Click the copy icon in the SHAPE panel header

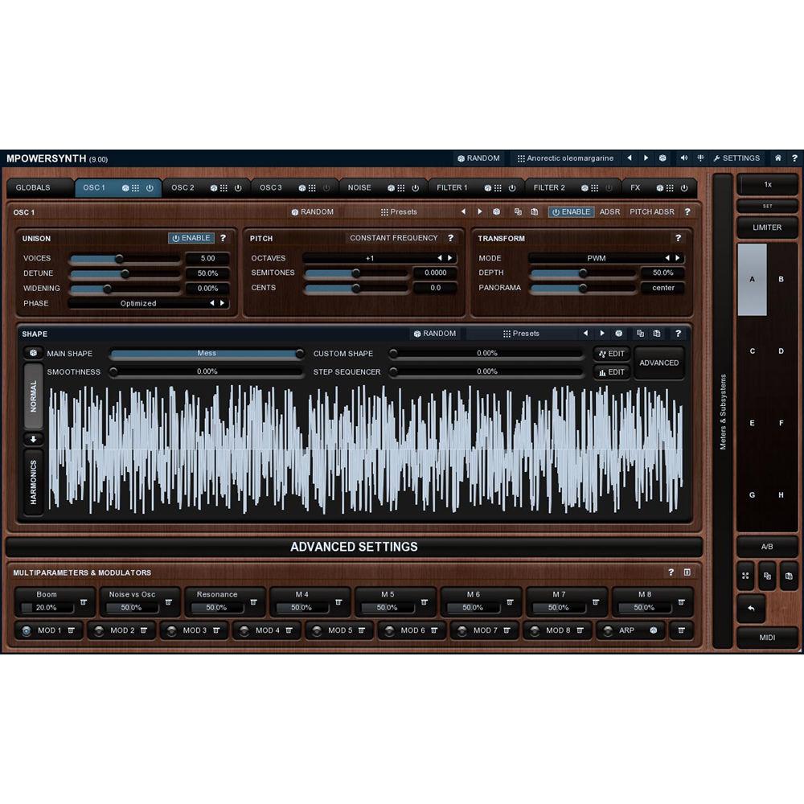640,333
